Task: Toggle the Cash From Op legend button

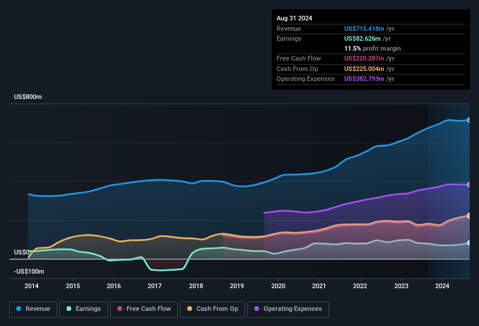Action: click(x=212, y=309)
